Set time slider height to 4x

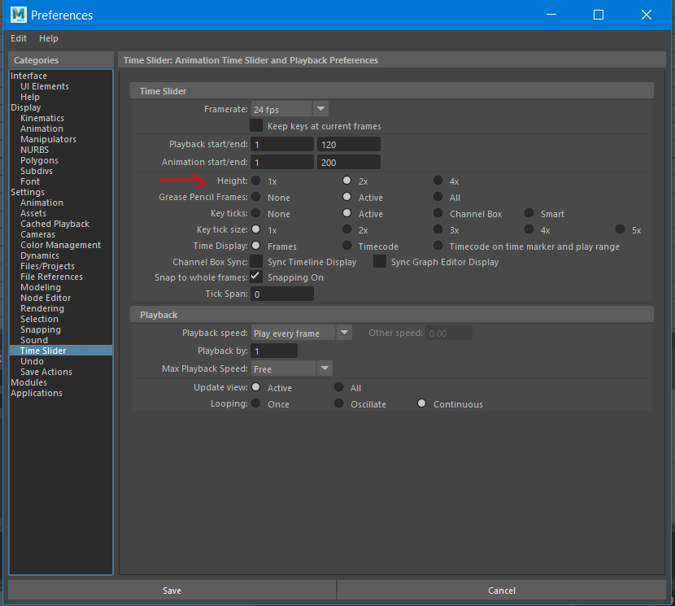(x=438, y=181)
